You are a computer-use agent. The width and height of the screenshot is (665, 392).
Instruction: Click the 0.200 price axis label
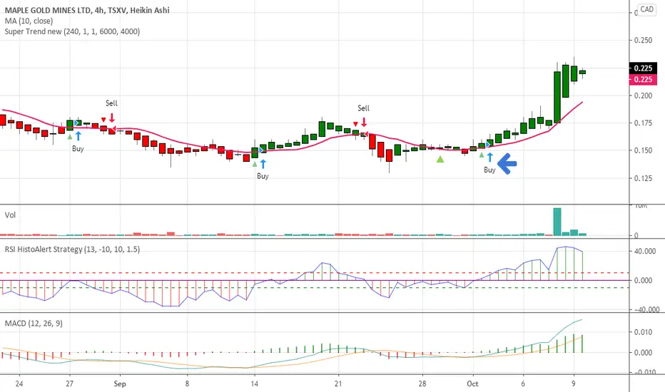(x=643, y=96)
